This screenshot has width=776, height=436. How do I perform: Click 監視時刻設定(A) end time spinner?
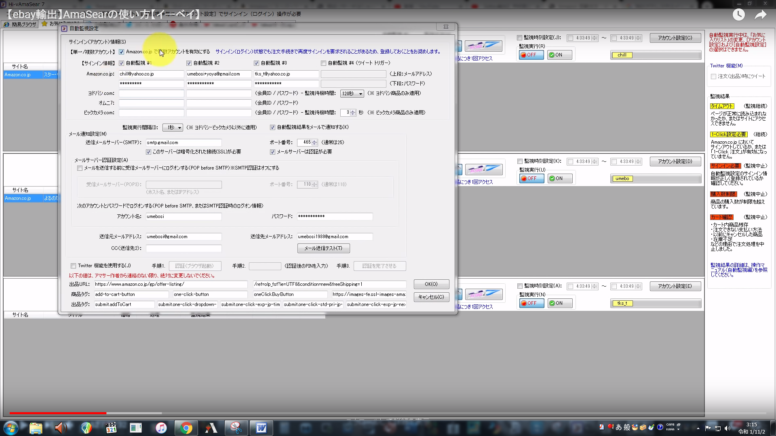[x=638, y=286]
